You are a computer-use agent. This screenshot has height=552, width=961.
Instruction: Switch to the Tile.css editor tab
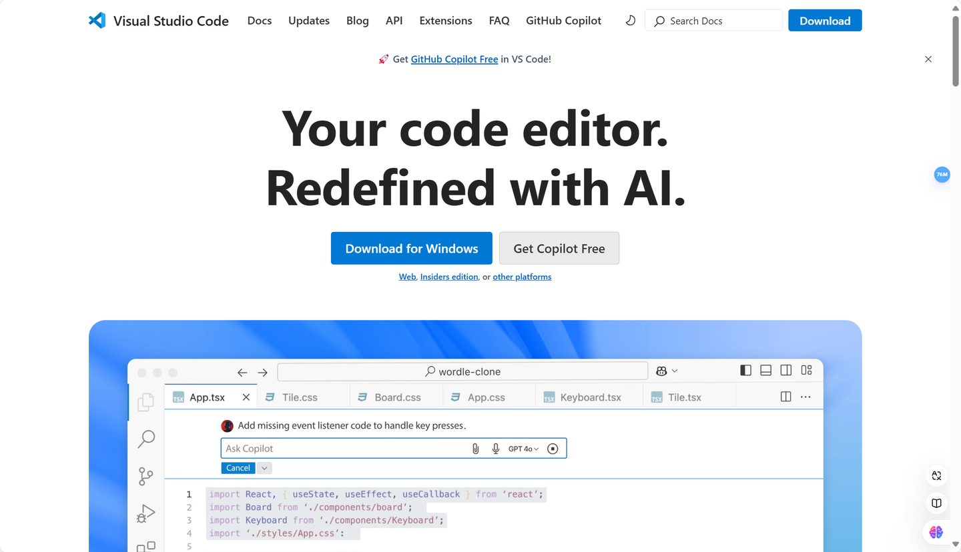click(x=304, y=397)
